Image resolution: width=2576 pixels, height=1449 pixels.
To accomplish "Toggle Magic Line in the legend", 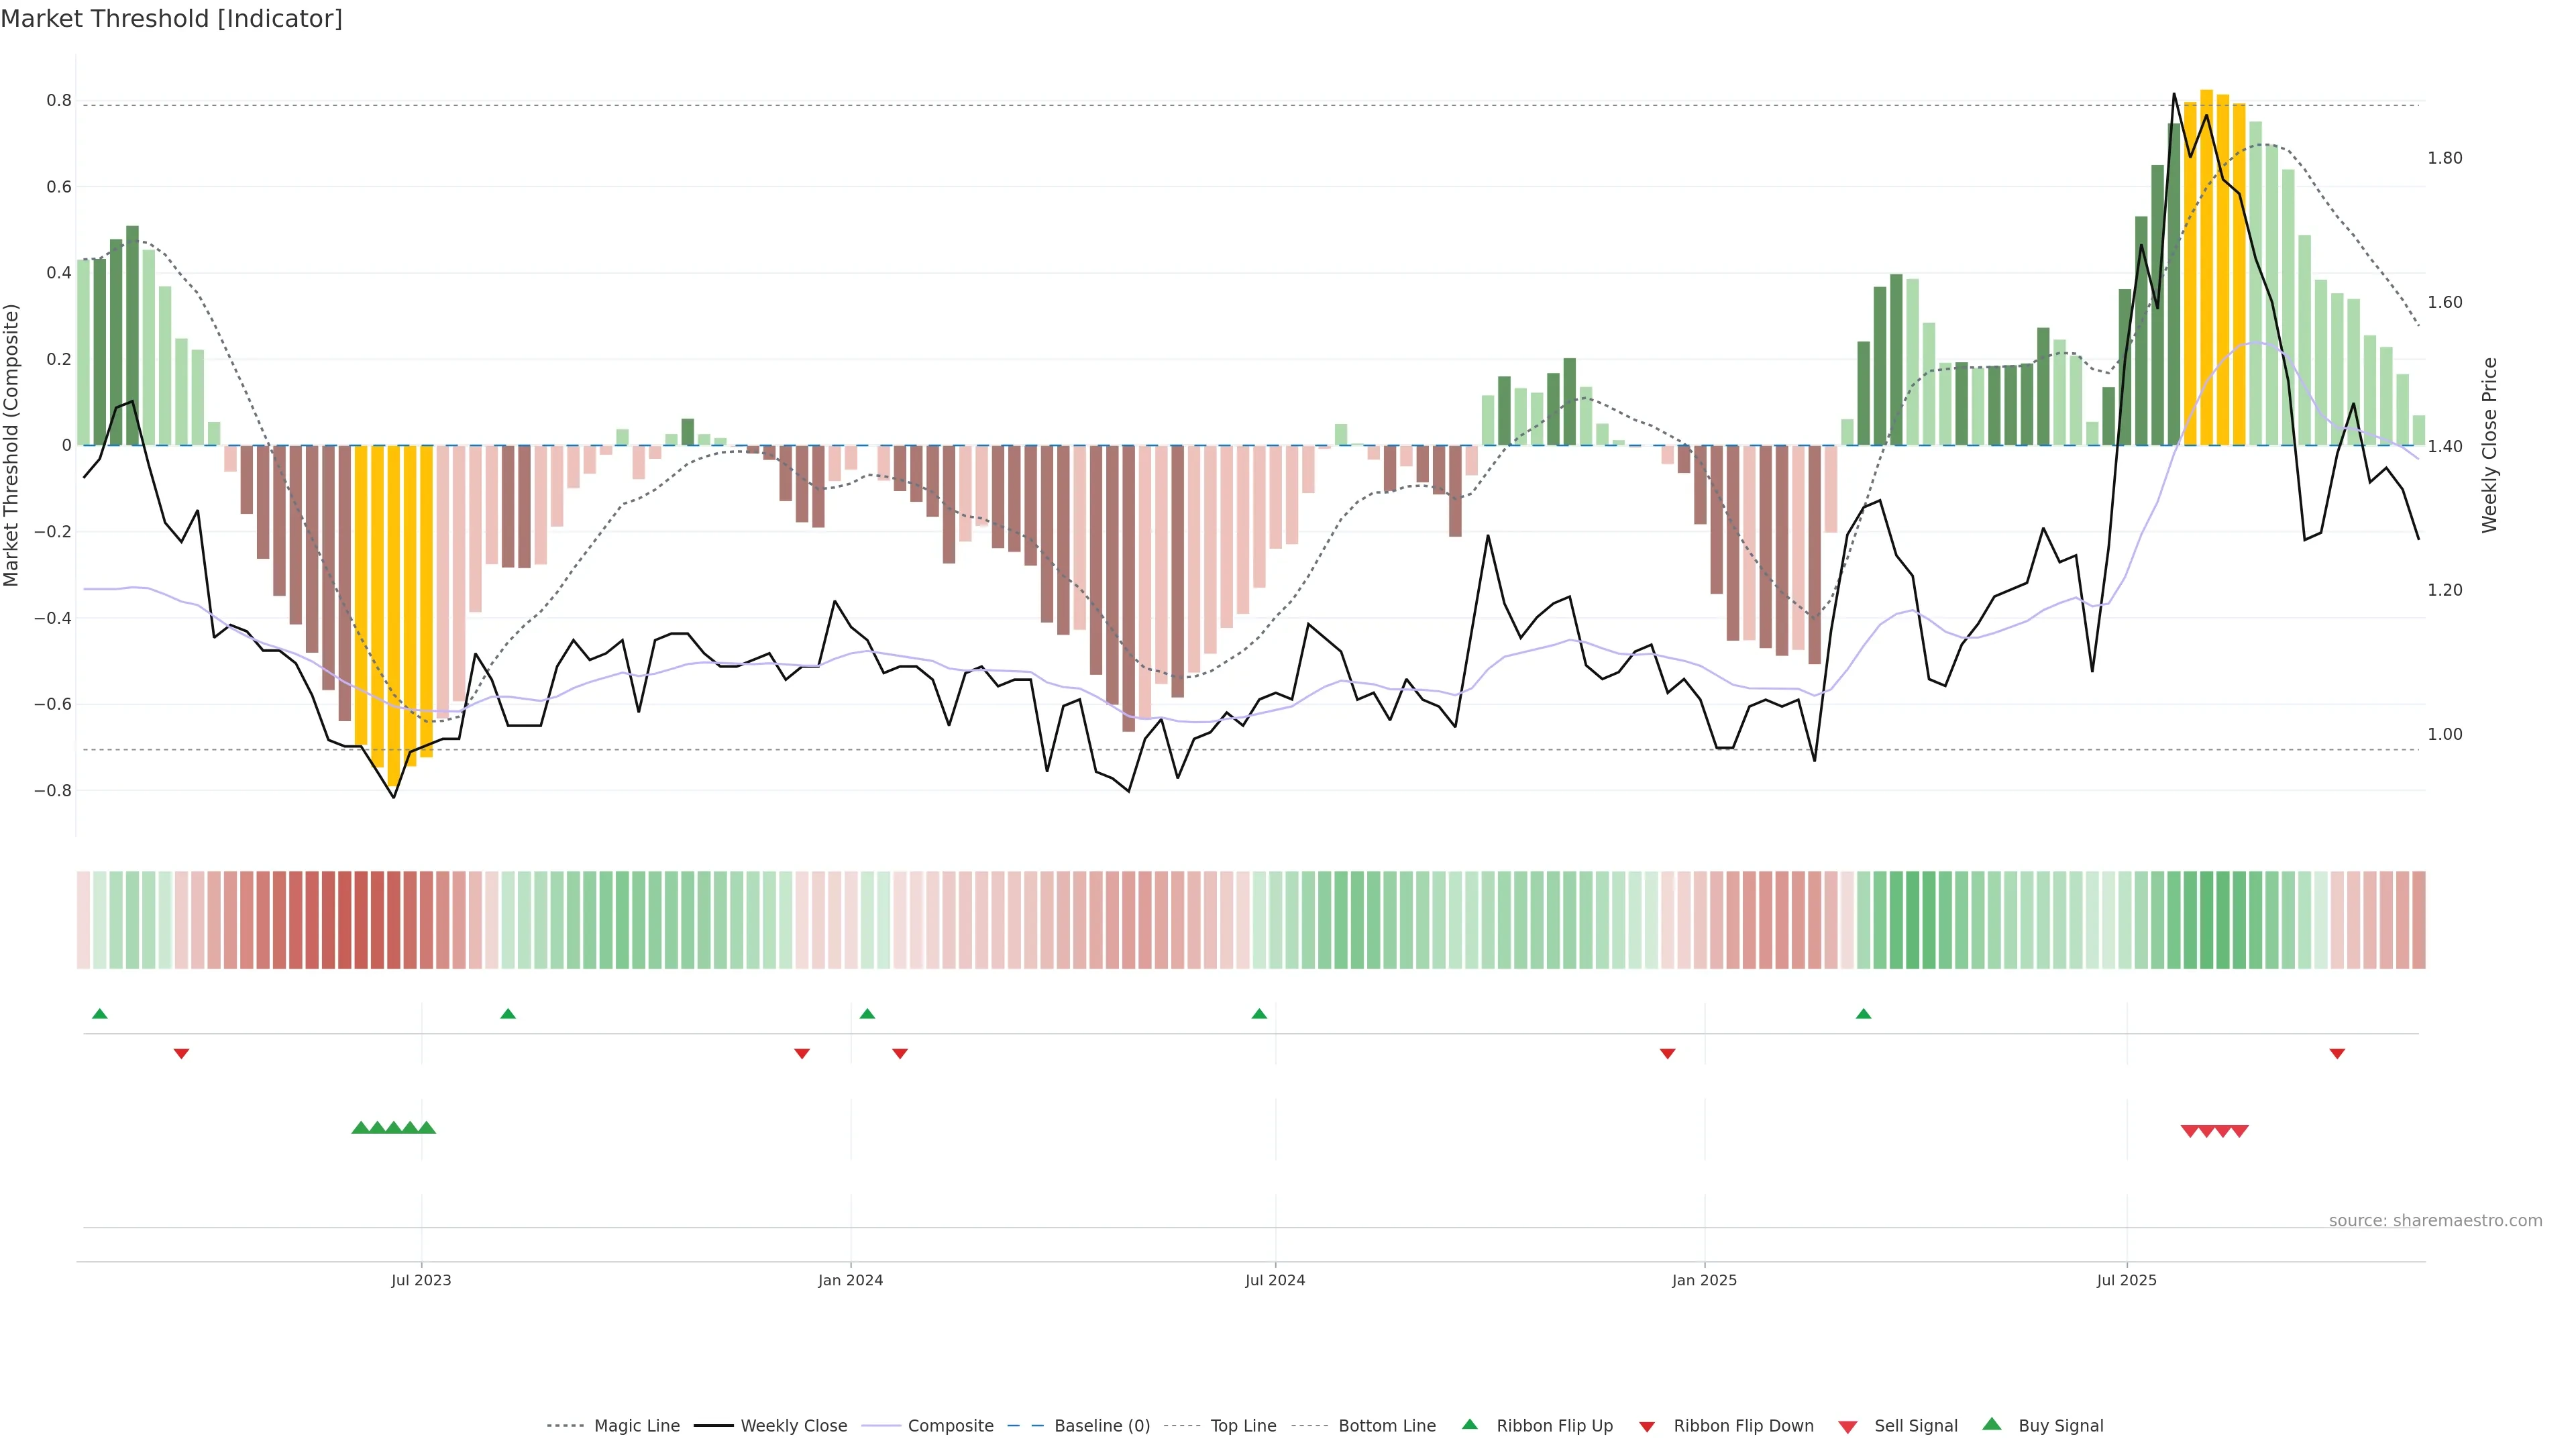I will (x=636, y=1426).
